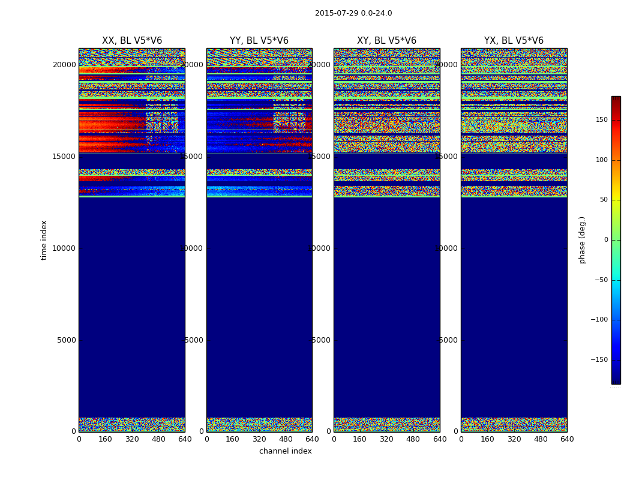The width and height of the screenshot is (630, 480).
Task: Click the dark blue area of the YY plot
Action: point(259,305)
